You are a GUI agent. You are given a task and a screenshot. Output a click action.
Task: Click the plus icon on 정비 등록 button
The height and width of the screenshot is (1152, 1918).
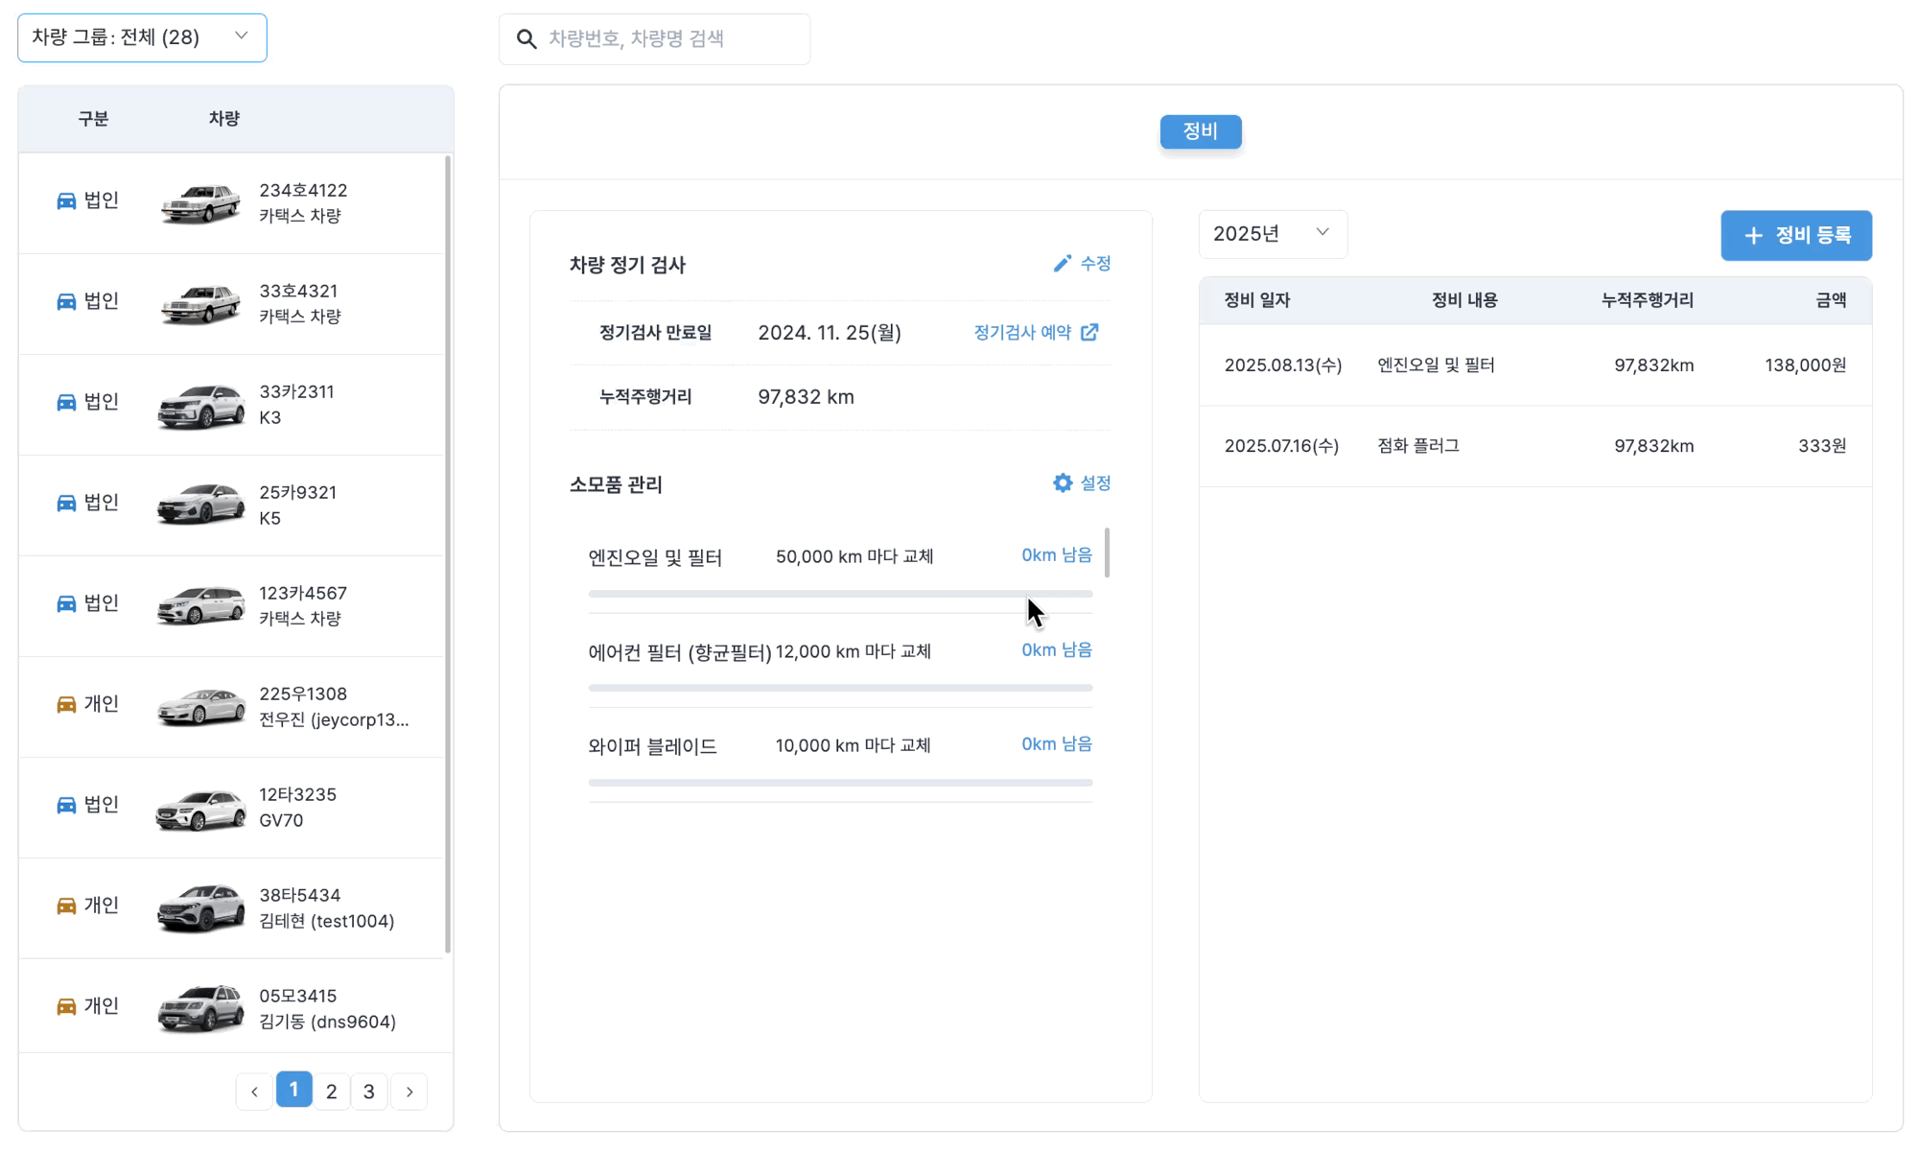(1753, 236)
